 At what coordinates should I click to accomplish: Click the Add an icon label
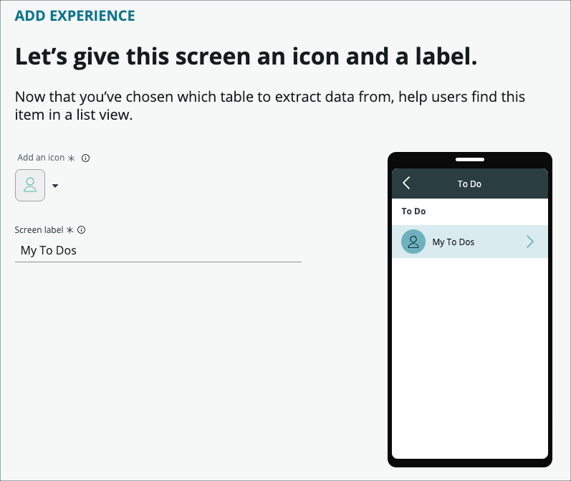click(41, 158)
